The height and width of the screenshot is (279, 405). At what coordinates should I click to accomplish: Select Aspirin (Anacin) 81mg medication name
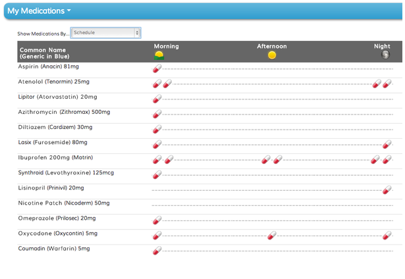point(48,66)
